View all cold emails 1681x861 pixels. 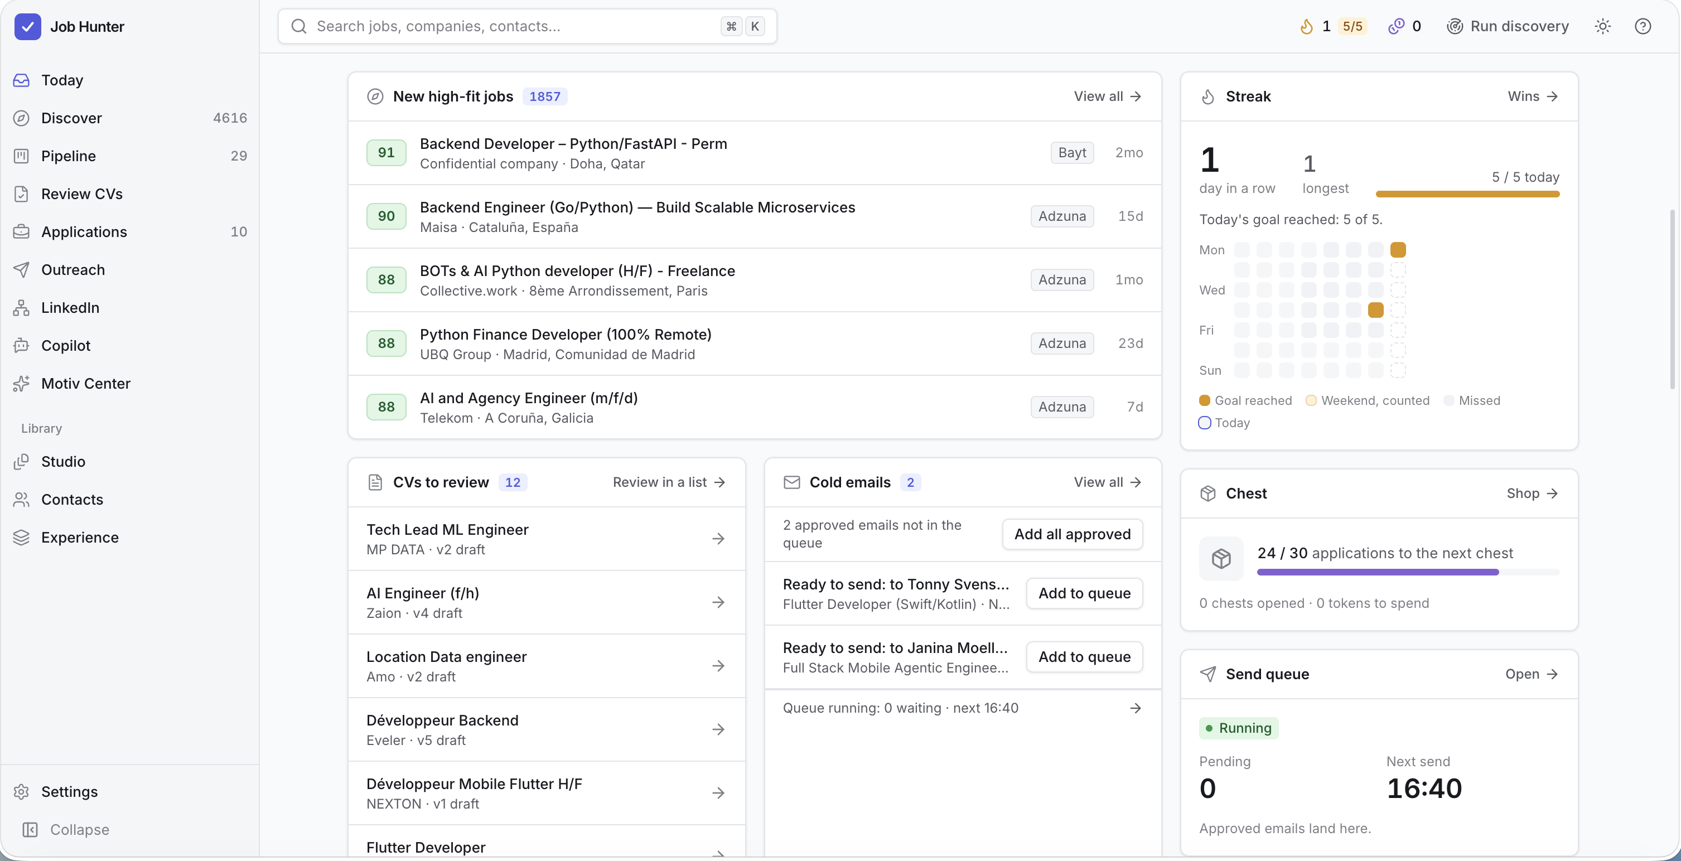coord(1108,482)
